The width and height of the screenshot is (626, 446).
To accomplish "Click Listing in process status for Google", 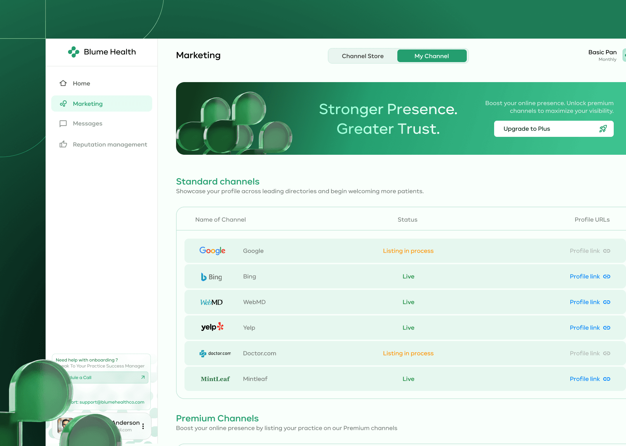I will (408, 251).
